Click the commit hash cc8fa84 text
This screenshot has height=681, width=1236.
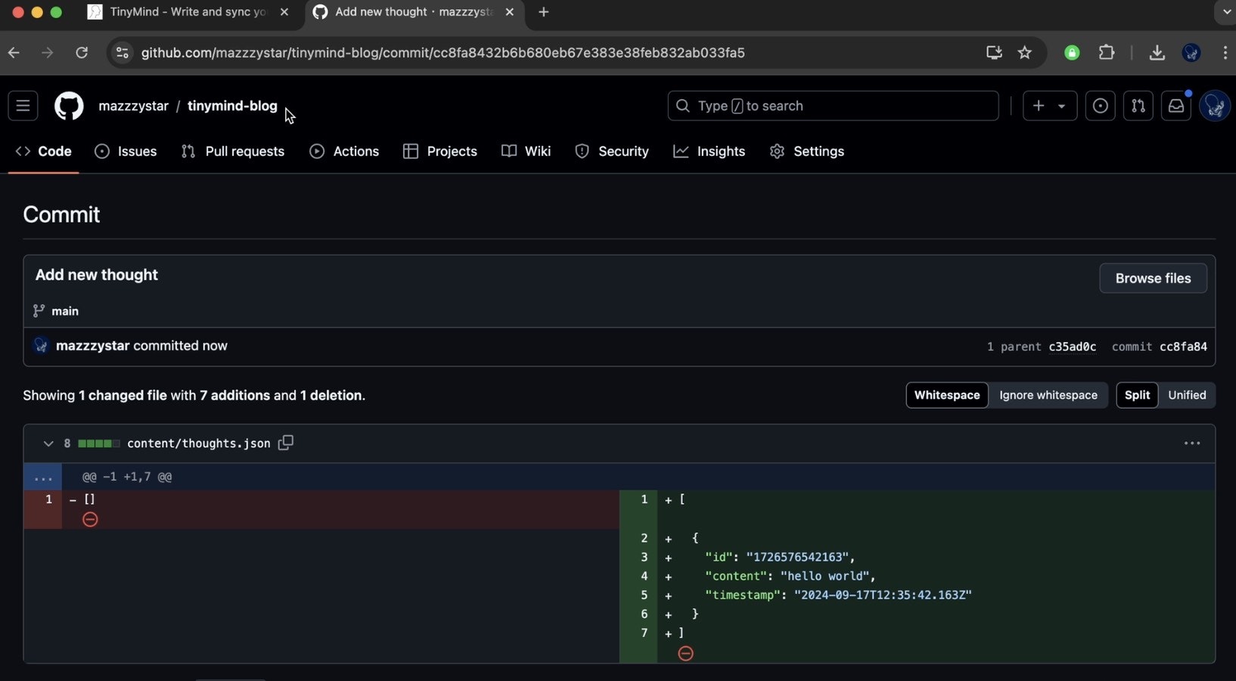[1183, 347]
